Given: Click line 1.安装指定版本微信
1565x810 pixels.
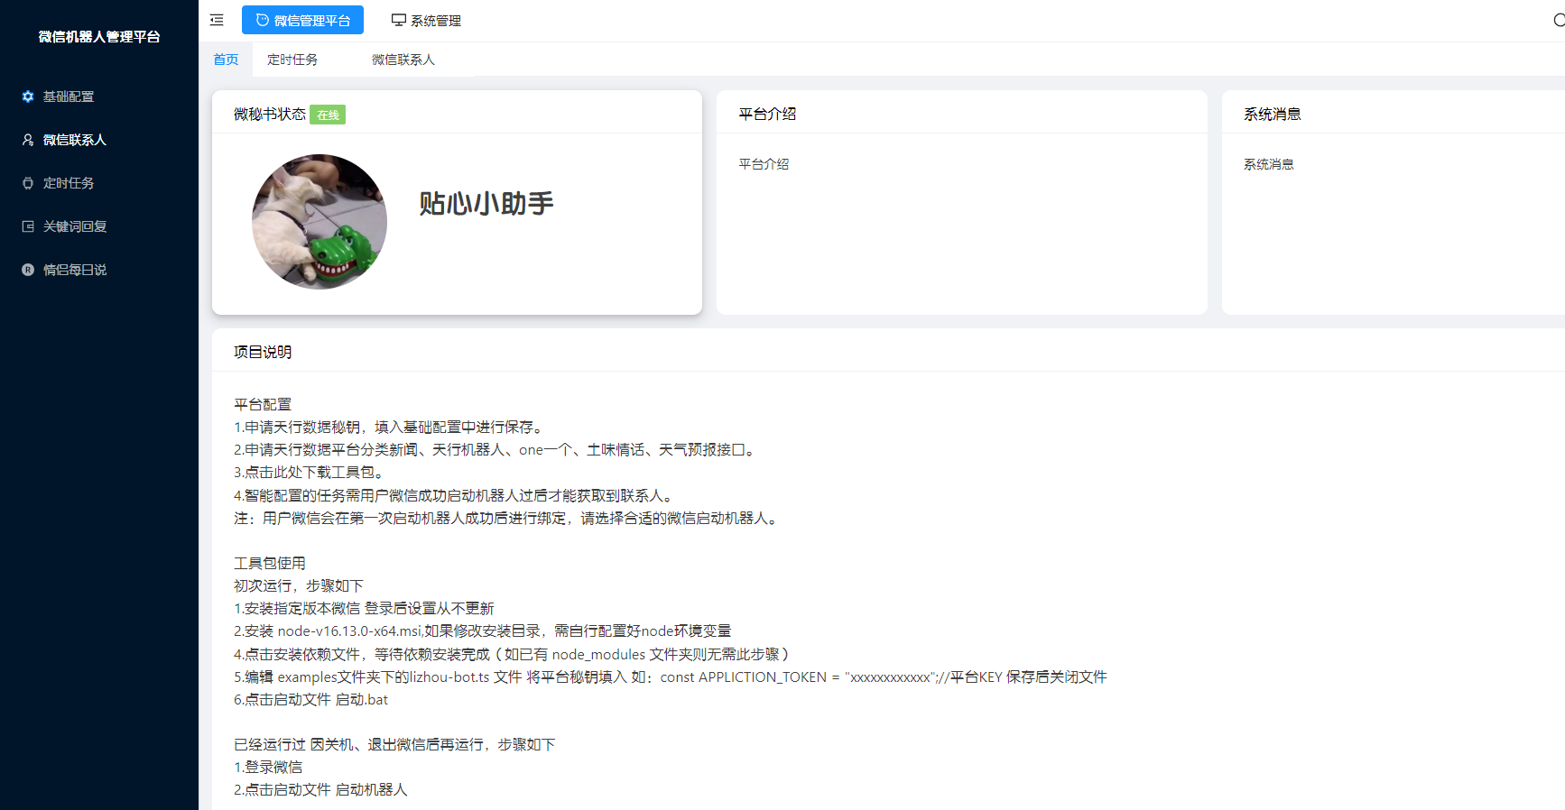Looking at the screenshot, I should 364,609.
